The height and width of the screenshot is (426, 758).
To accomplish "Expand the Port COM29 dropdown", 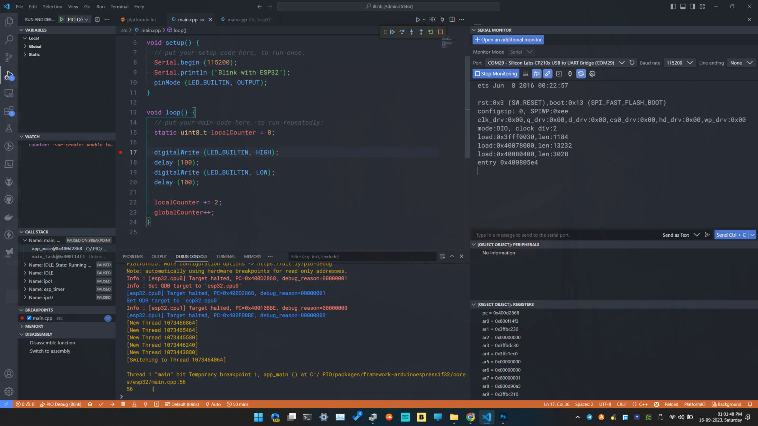I will pyautogui.click(x=622, y=62).
